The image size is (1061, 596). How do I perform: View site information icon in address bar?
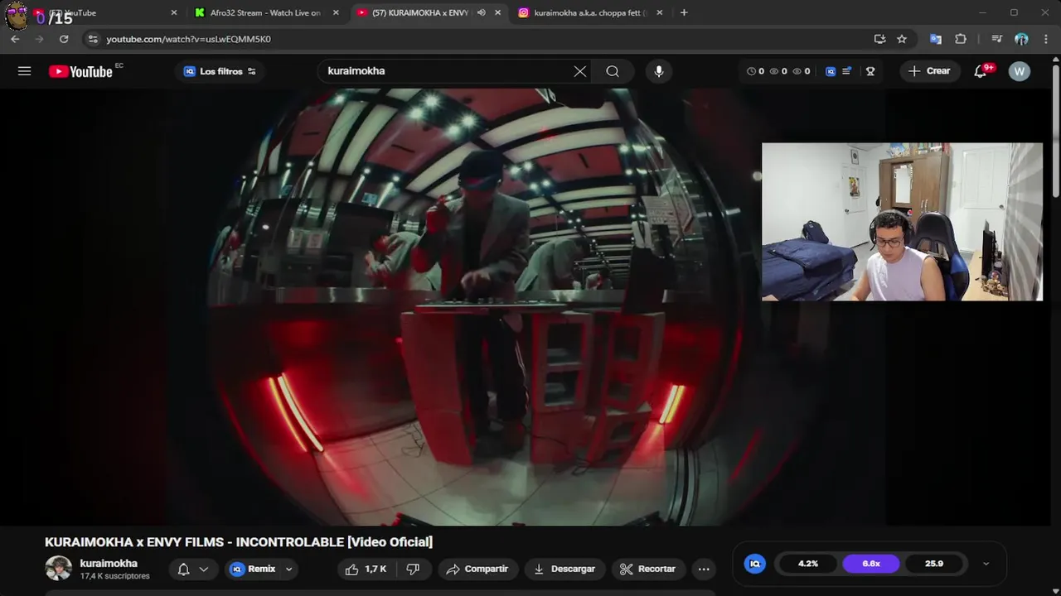(93, 39)
